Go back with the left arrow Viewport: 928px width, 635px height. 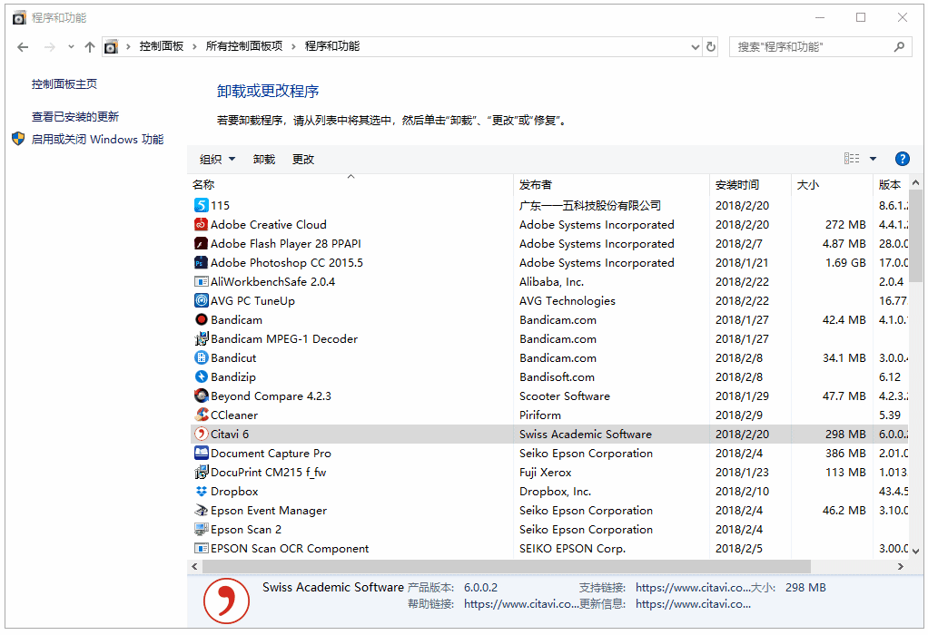tap(23, 46)
